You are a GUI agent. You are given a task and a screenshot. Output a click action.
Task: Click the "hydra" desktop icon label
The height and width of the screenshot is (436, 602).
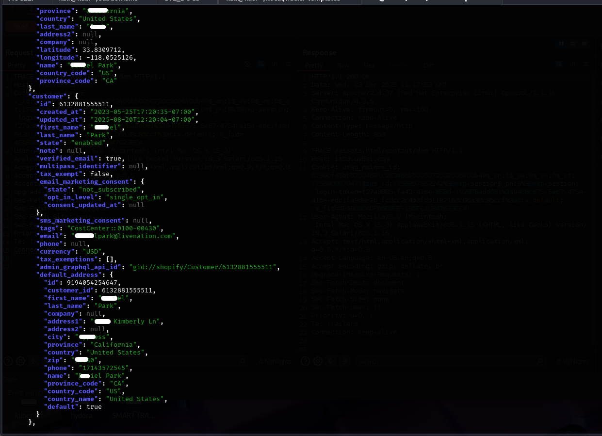pos(81,416)
